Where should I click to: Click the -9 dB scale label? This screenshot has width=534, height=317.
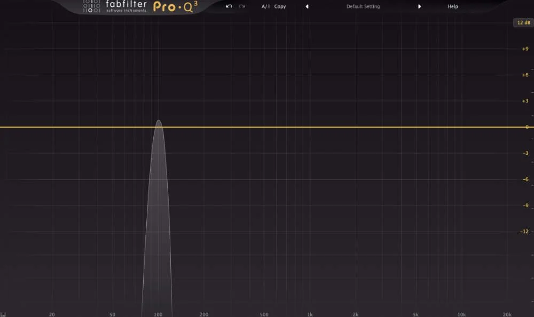click(525, 205)
